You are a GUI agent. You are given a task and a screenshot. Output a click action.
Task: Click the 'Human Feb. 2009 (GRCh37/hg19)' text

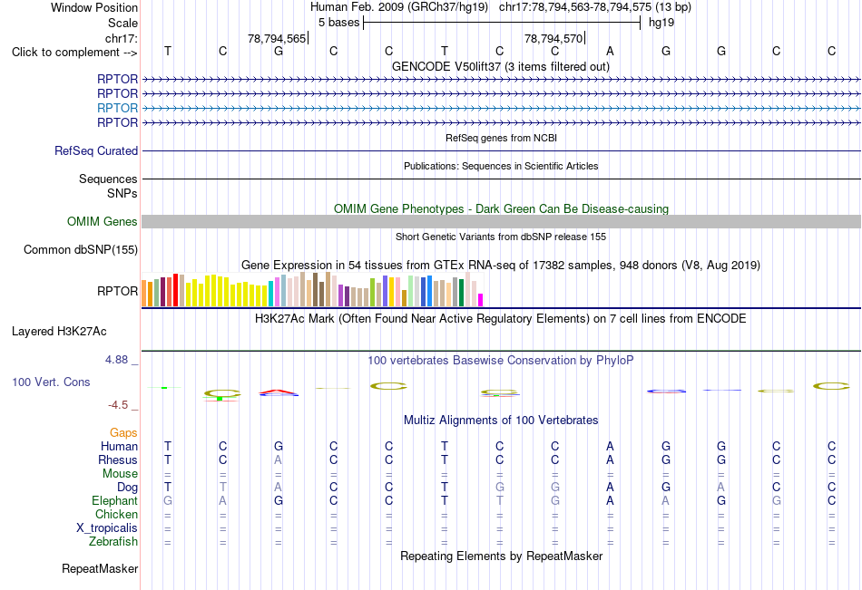(x=399, y=7)
